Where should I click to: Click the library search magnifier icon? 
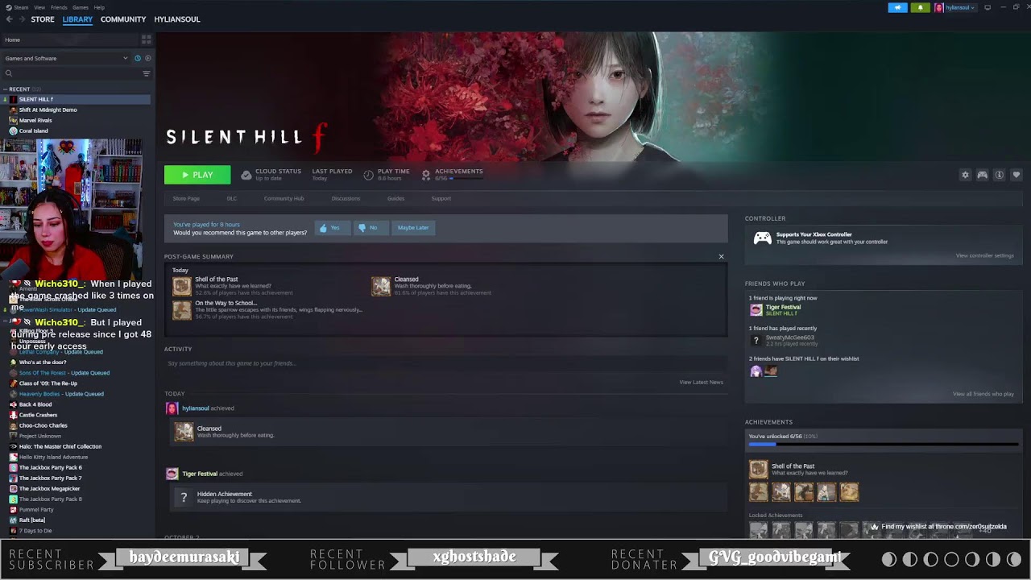click(x=9, y=73)
